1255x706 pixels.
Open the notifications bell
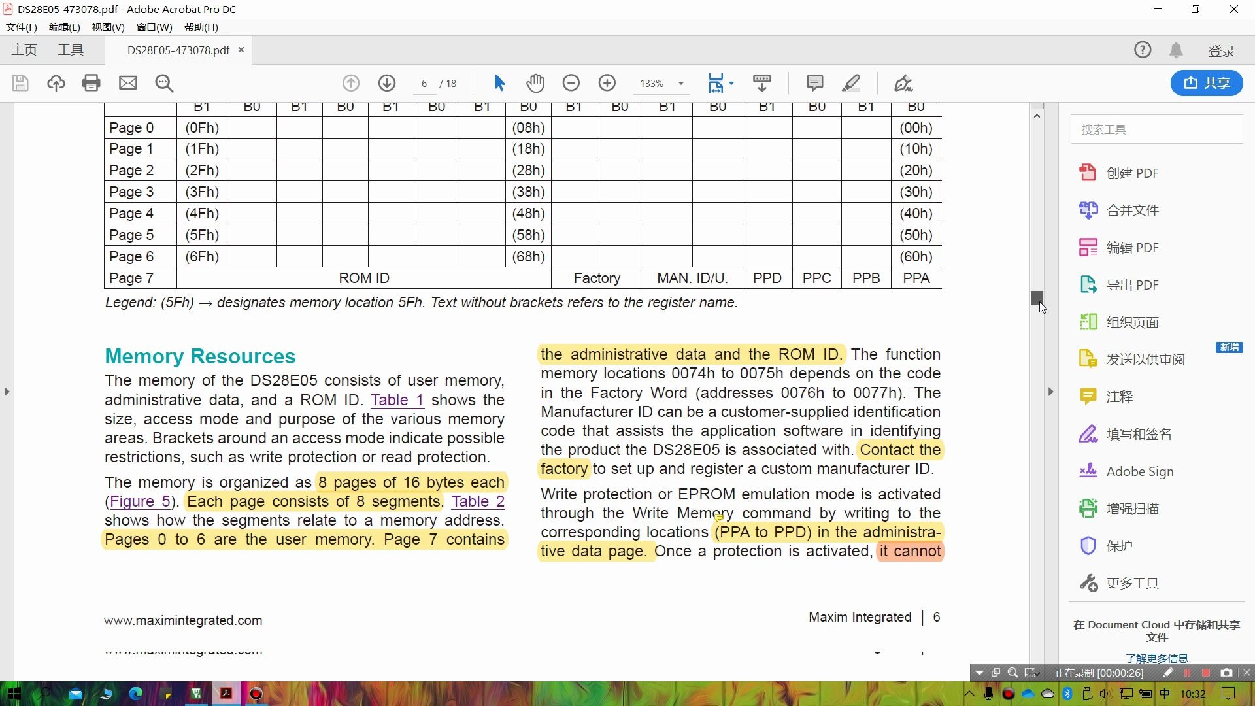pos(1176,50)
